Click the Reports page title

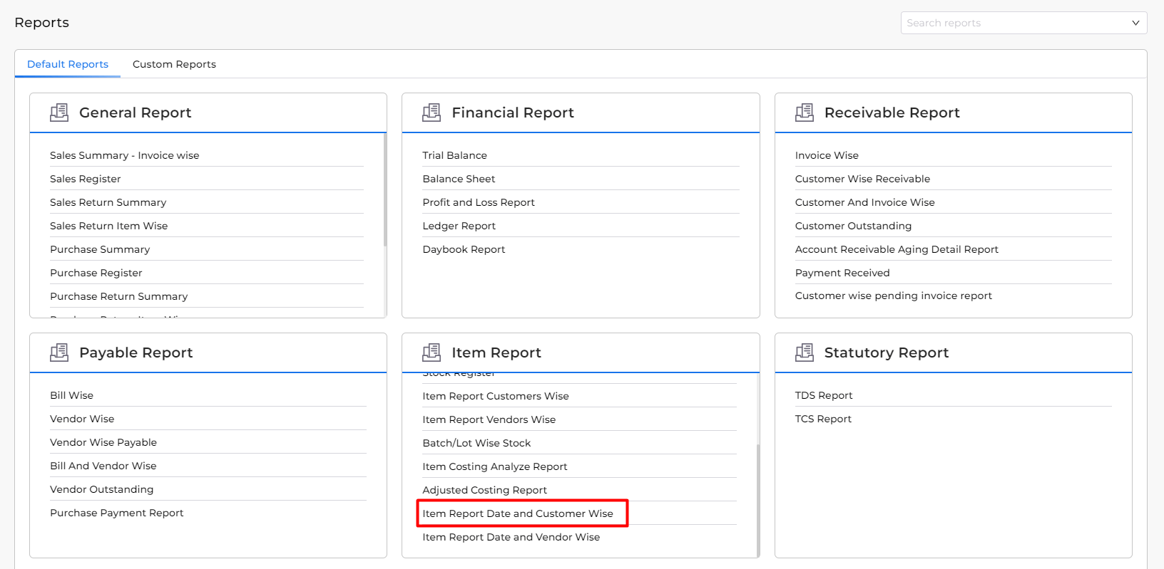tap(42, 23)
